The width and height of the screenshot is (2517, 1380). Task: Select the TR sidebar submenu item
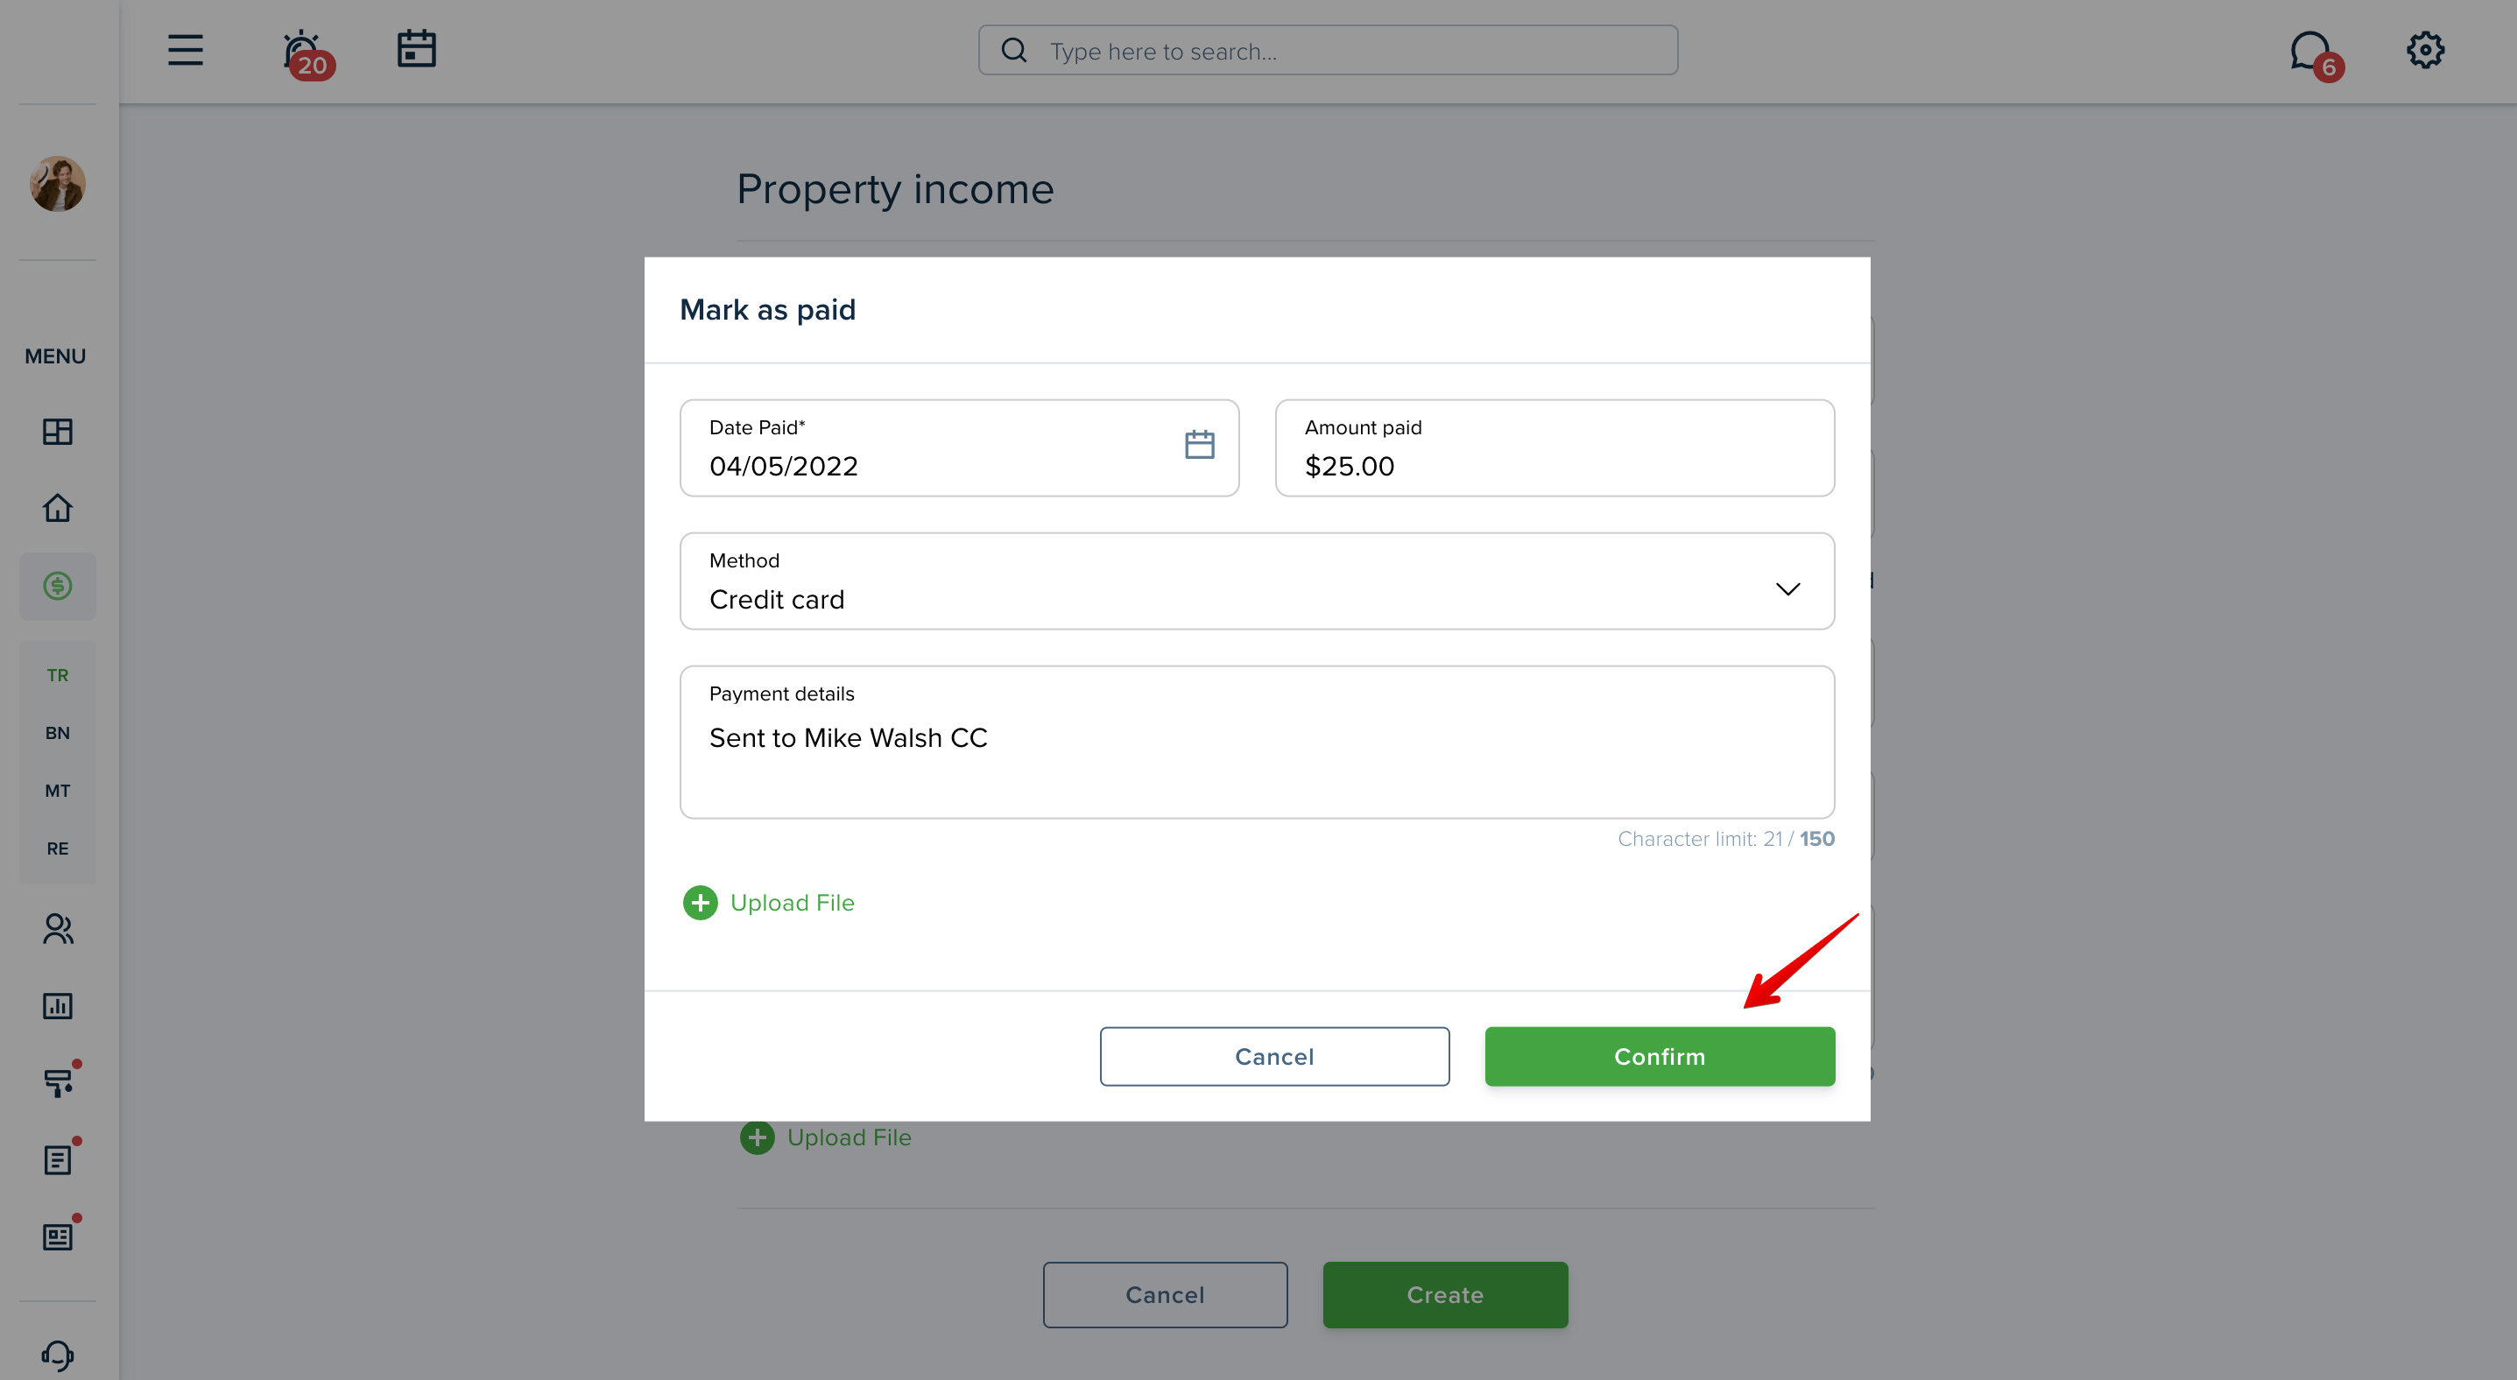[x=58, y=675]
